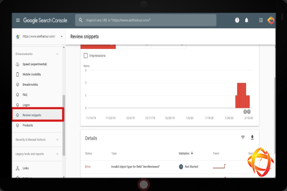Screen dimensions: 287x191
Task: Open the Speed (experimental) report
Action: tap(34, 64)
